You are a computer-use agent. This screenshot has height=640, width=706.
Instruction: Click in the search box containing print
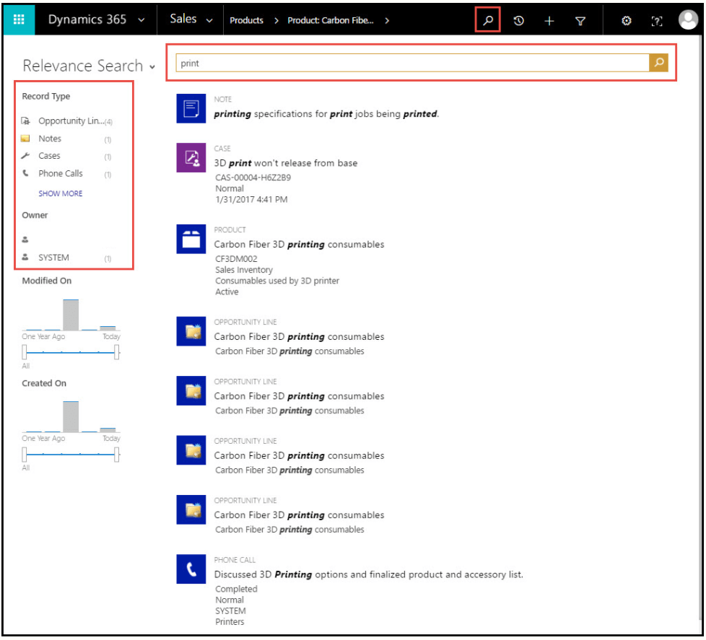click(412, 63)
